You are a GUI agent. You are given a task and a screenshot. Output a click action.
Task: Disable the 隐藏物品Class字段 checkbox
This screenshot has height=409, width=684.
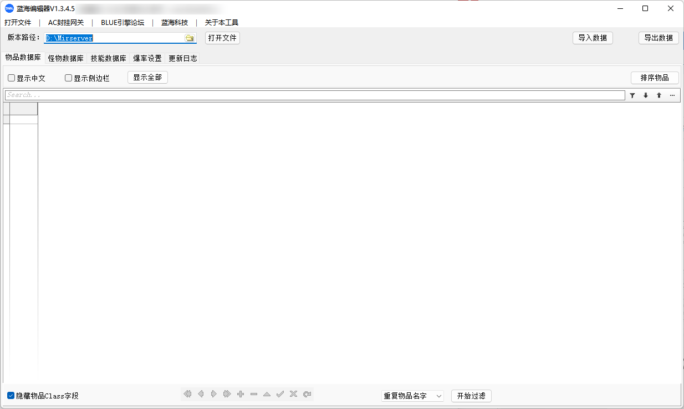tap(11, 395)
